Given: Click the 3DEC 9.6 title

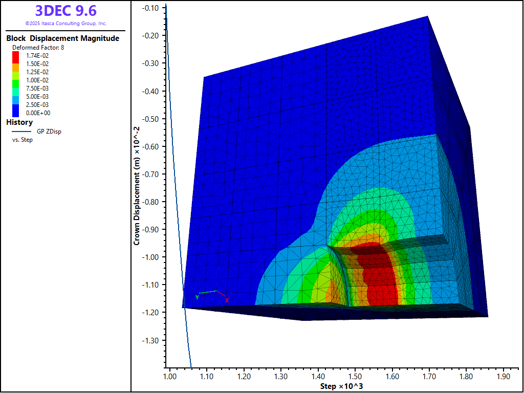Looking at the screenshot, I should (65, 11).
